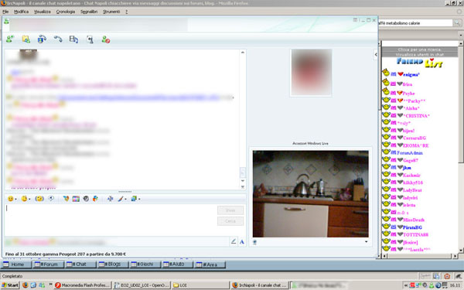The width and height of the screenshot is (464, 290).
Task: Click the block contact icon
Action: point(106,39)
